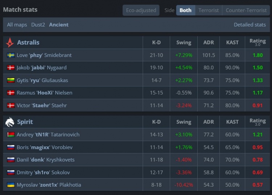The width and height of the screenshot is (272, 195).
Task: Click the Ukrainian flag beside zont1x
Action: [11, 185]
